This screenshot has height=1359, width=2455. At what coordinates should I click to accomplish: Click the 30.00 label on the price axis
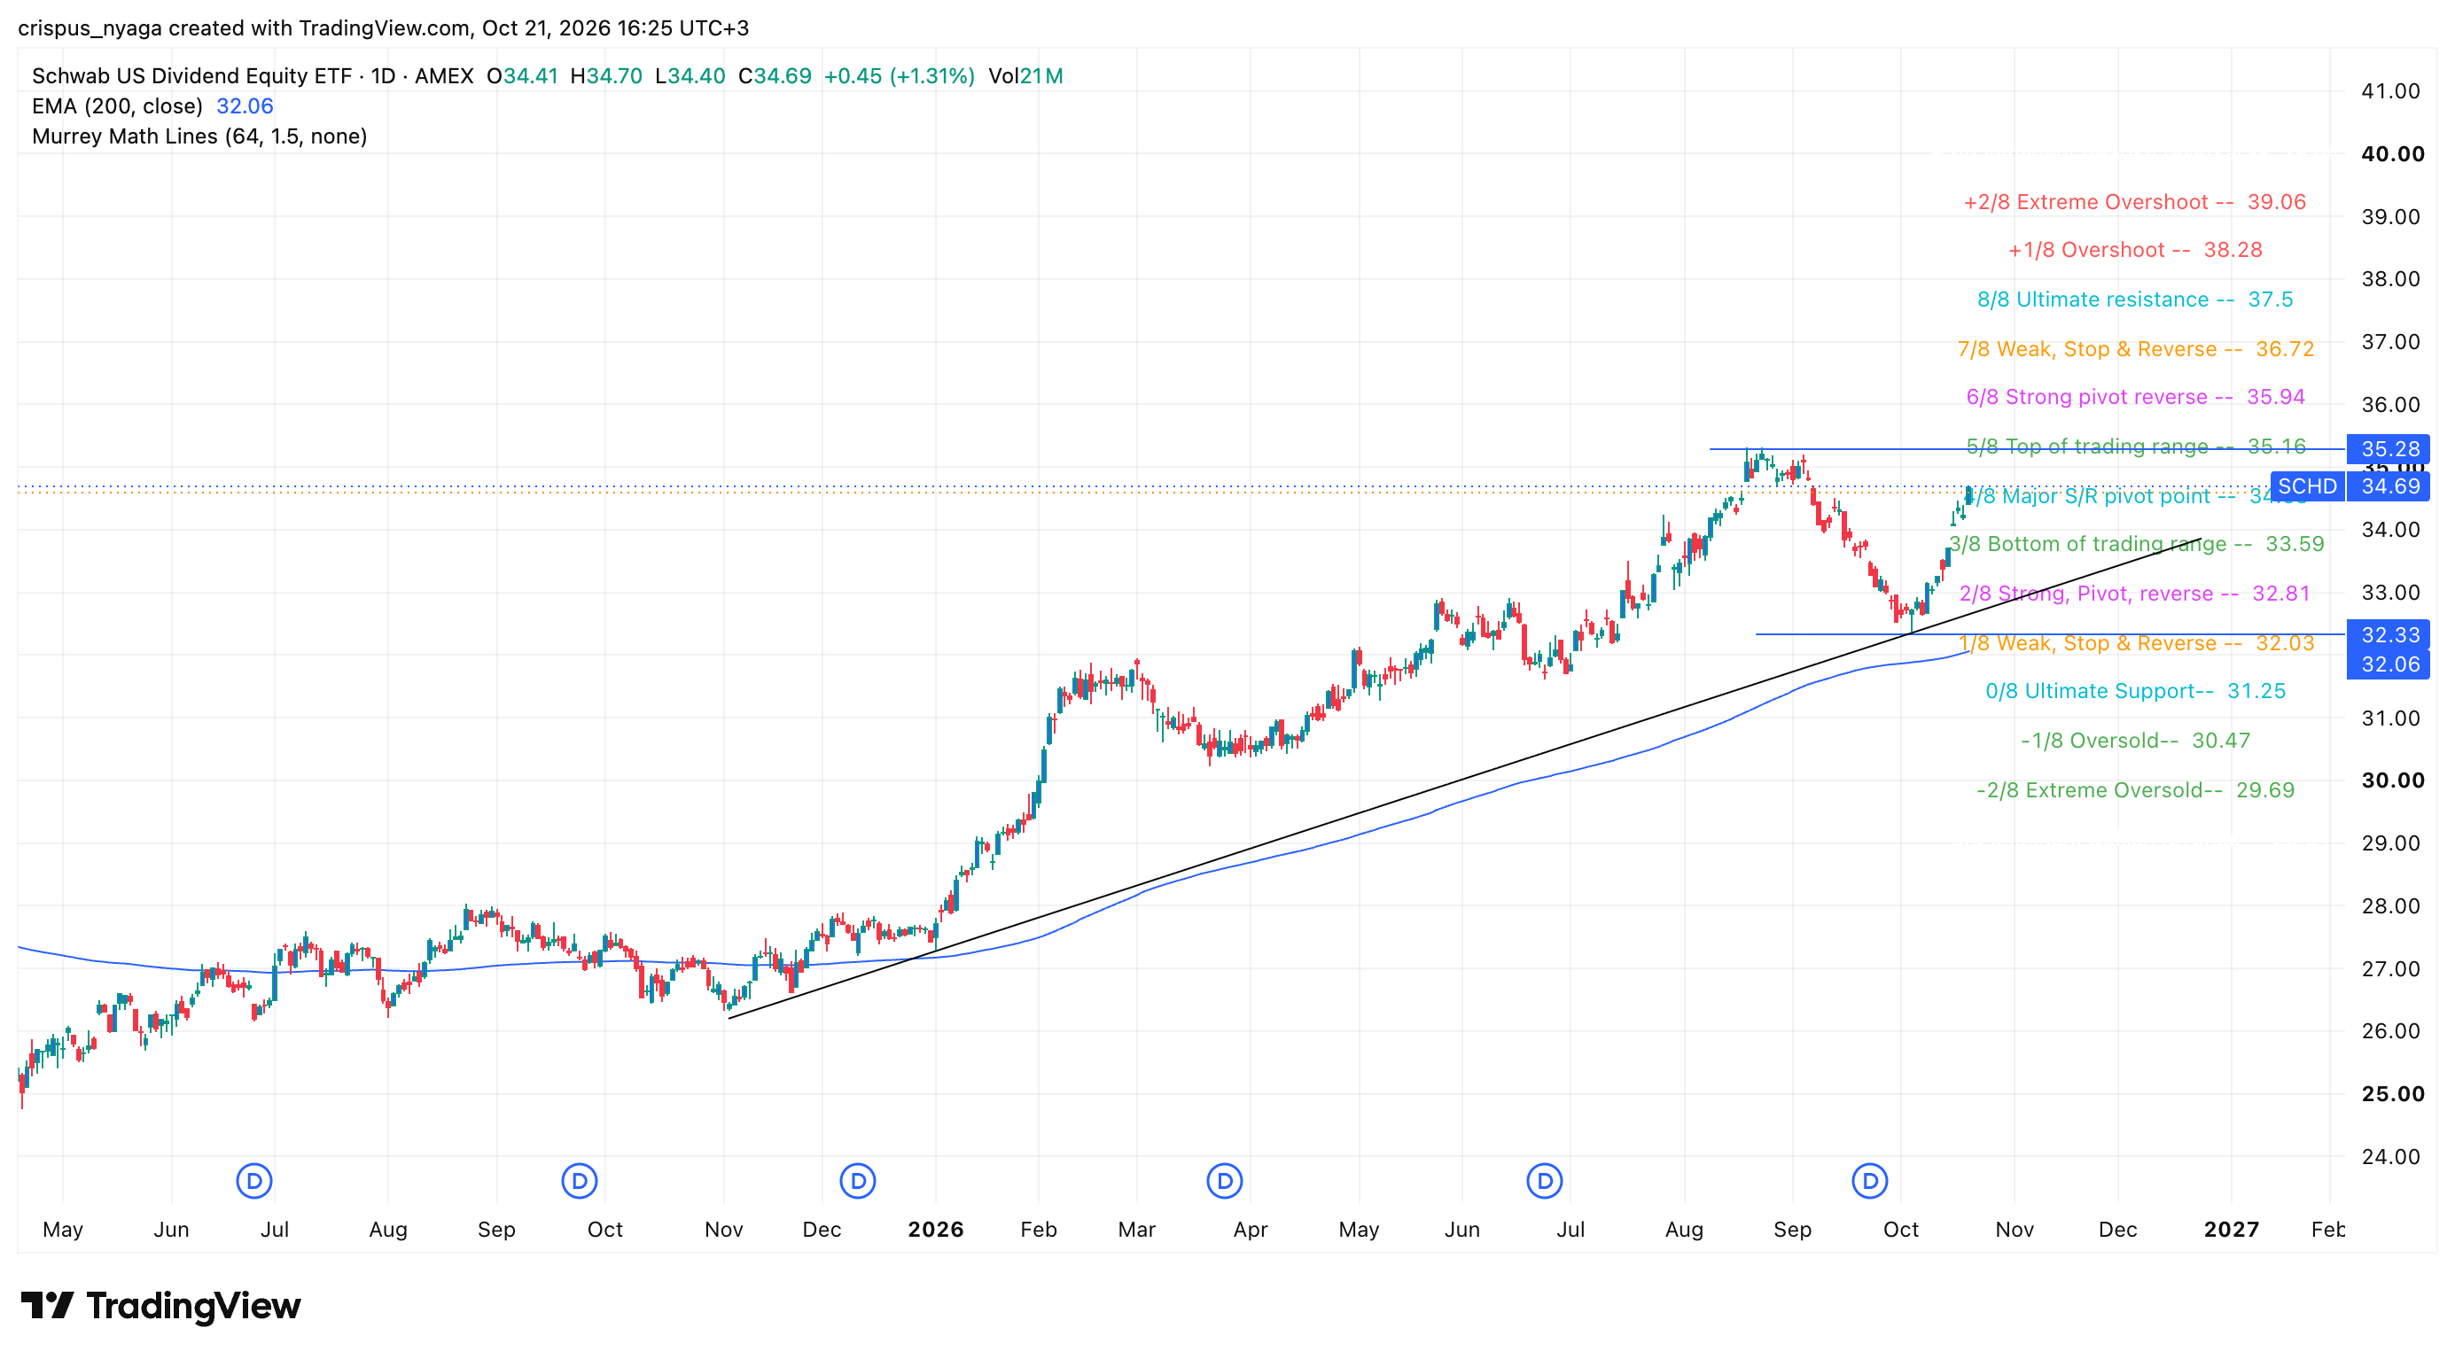coord(2392,780)
